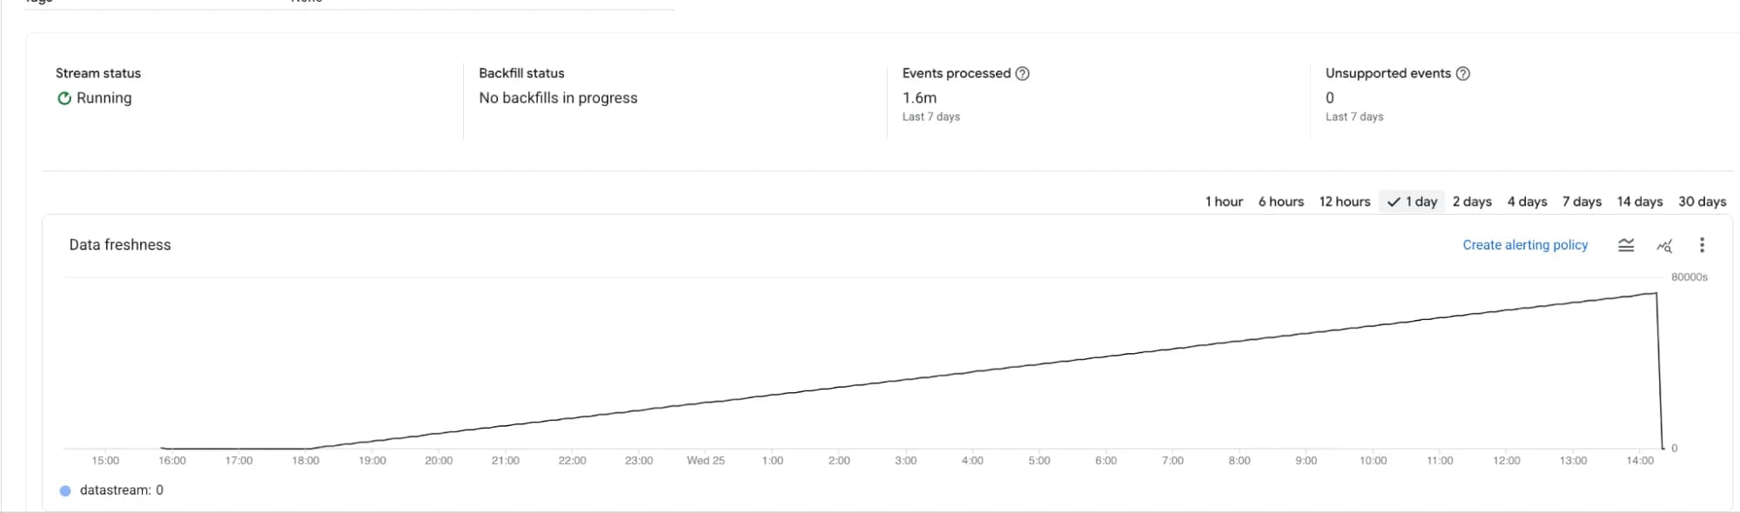Click the Create alerting policy link

1524,245
